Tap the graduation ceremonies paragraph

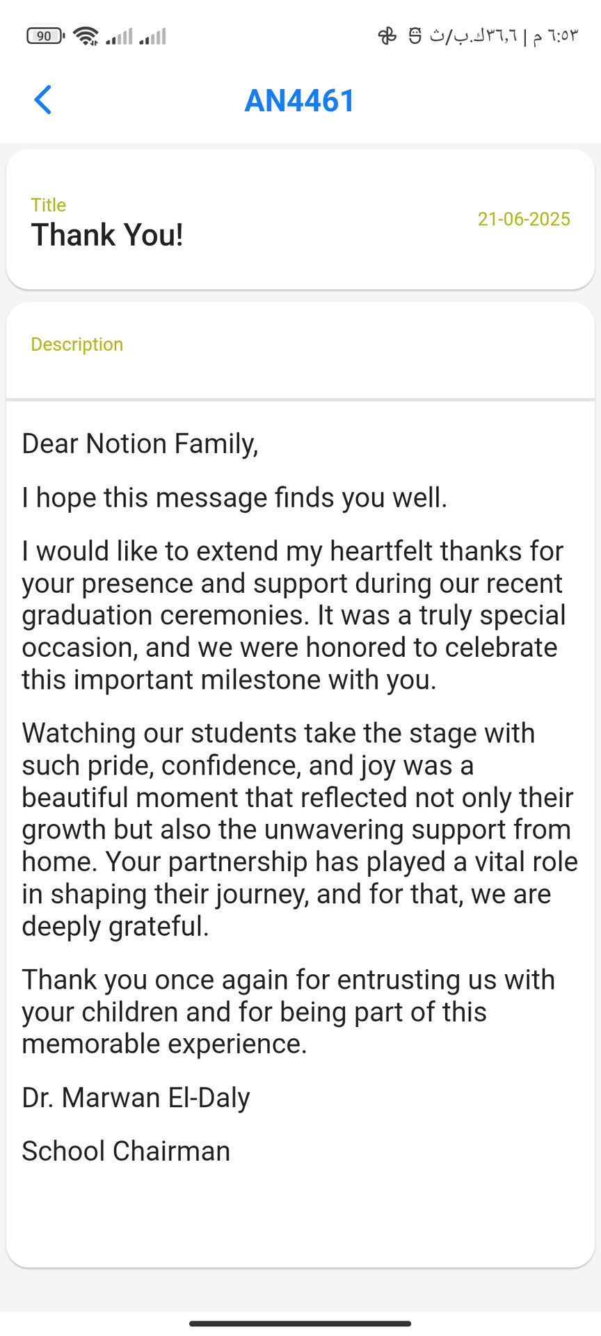tap(294, 615)
